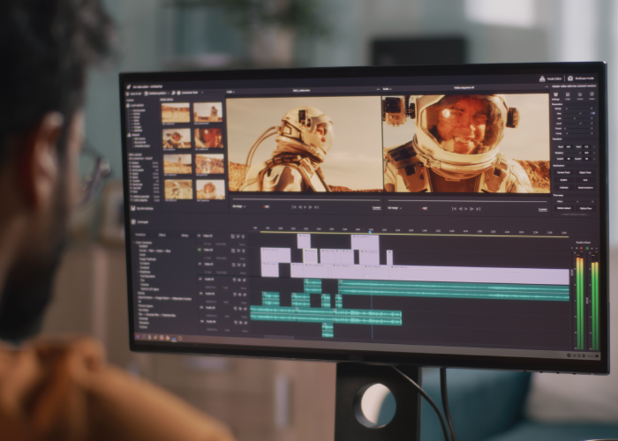618x441 pixels.
Task: Step back one frame in left viewer
Action: pyautogui.click(x=300, y=207)
